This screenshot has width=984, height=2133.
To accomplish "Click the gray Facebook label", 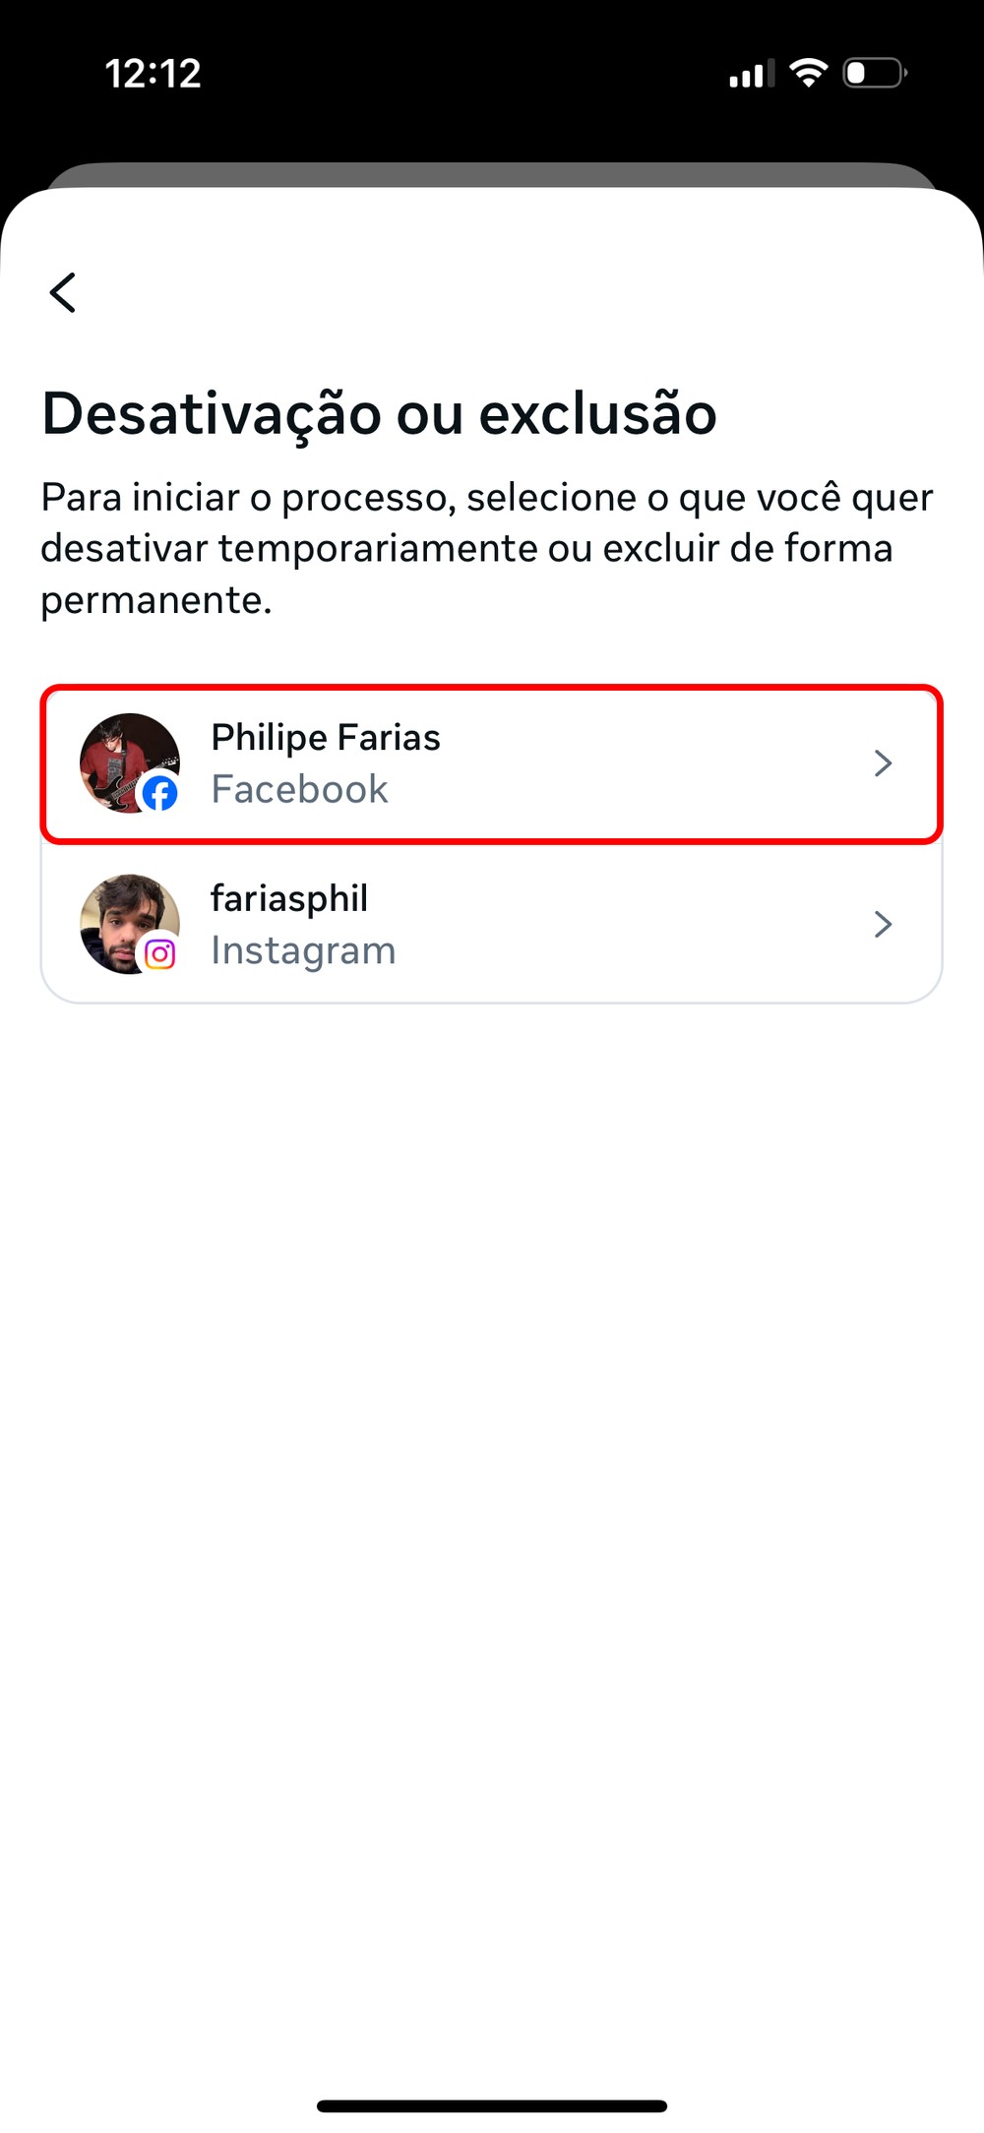I will click(x=299, y=789).
